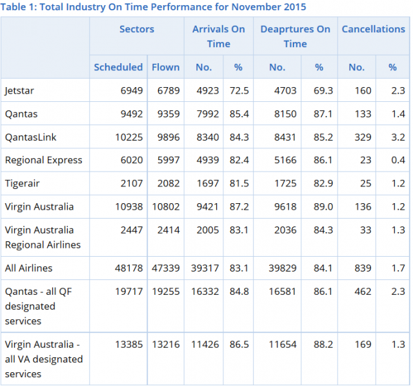Select Virgin Australia cancellations number 136
The image size is (413, 387).
click(363, 207)
